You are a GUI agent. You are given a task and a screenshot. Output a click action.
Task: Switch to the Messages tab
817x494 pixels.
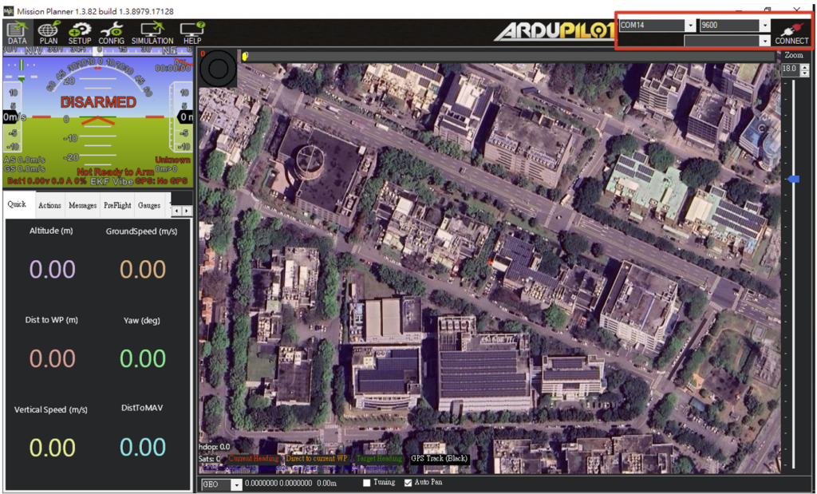click(82, 205)
